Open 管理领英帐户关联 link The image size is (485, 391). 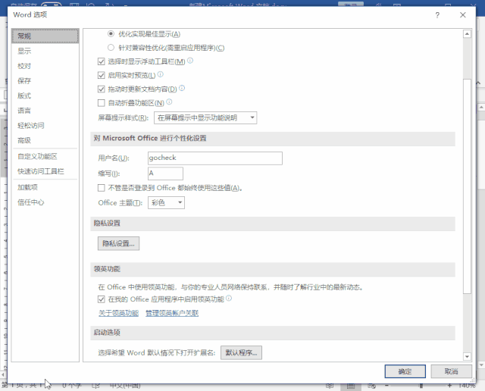[172, 313]
